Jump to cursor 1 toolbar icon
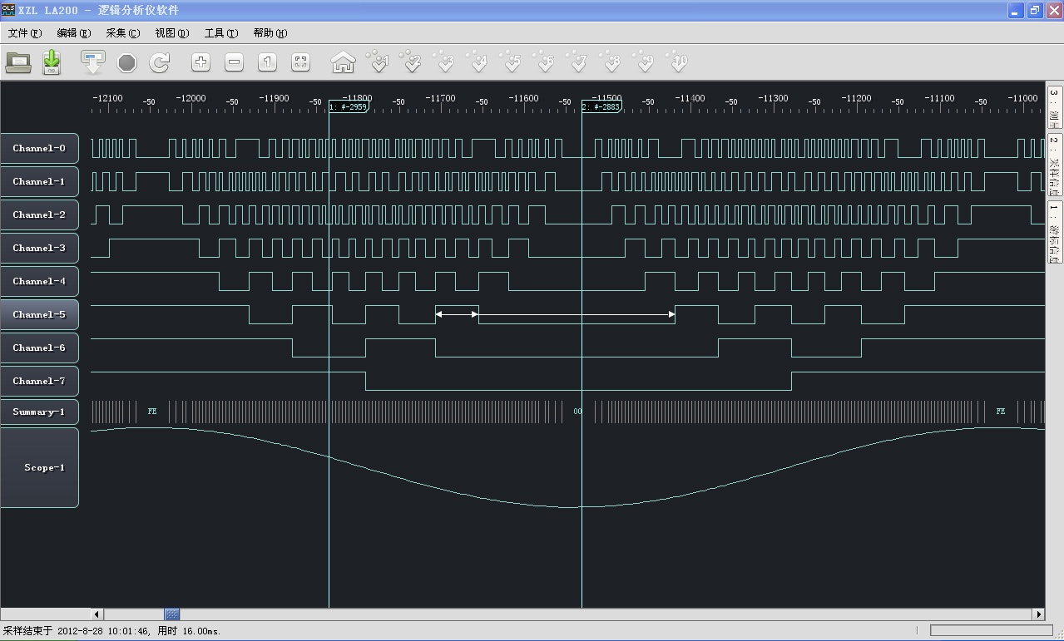This screenshot has height=641, width=1064. [x=379, y=62]
